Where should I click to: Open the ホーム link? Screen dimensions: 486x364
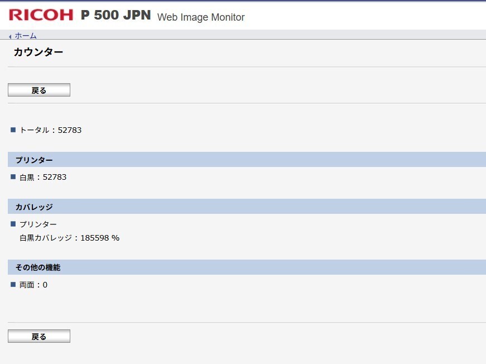pyautogui.click(x=26, y=36)
